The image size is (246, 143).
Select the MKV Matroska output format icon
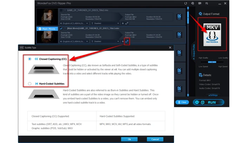point(212,35)
